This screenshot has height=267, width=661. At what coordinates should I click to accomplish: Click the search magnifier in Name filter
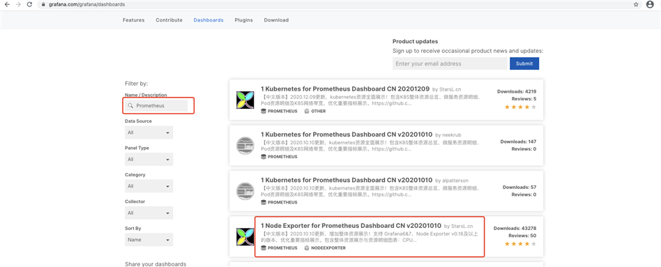(130, 106)
